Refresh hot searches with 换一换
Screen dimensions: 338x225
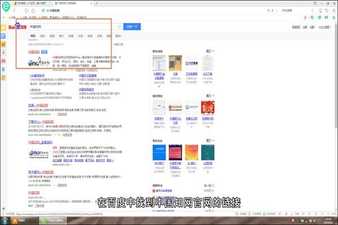[209, 186]
